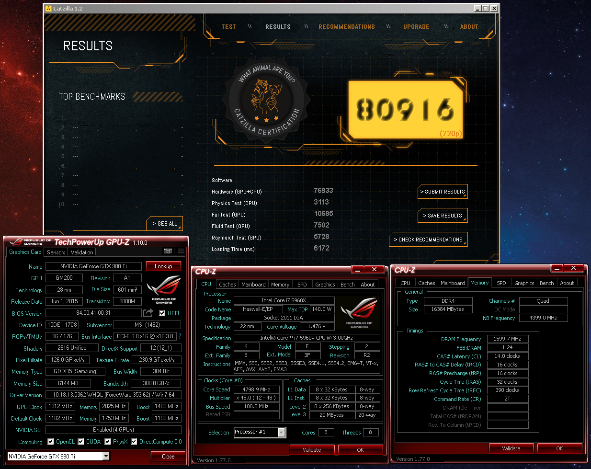591x469 pixels.
Task: Open Catzilla RECOMMENDATIONS tab
Action: pos(347,27)
